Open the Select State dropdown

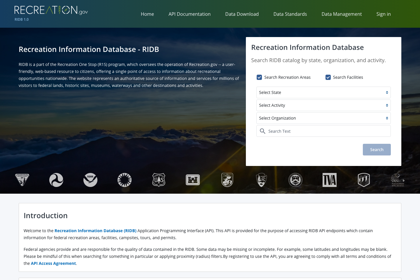point(323,92)
